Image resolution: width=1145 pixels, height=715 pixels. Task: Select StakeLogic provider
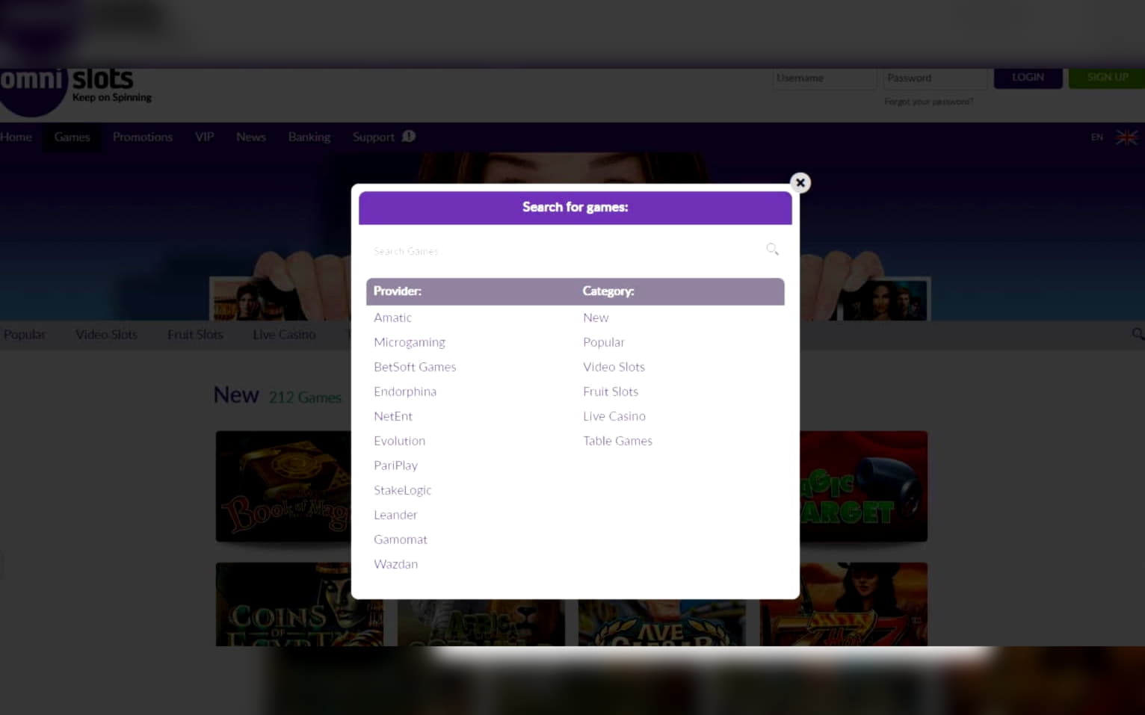[402, 490]
